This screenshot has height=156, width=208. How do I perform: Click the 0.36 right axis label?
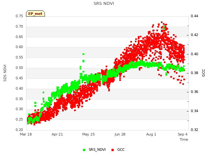click(x=194, y=92)
